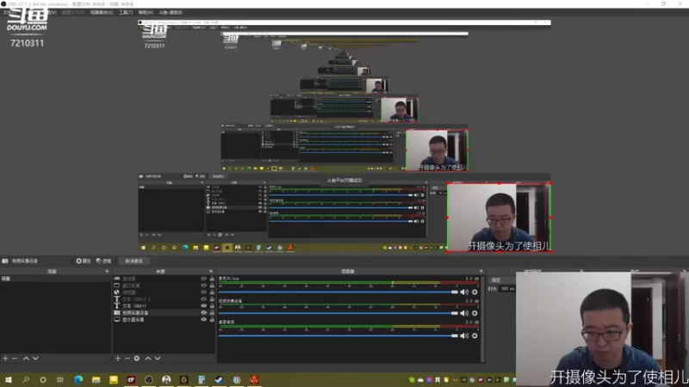Lock the 浏览器 source

click(212, 292)
